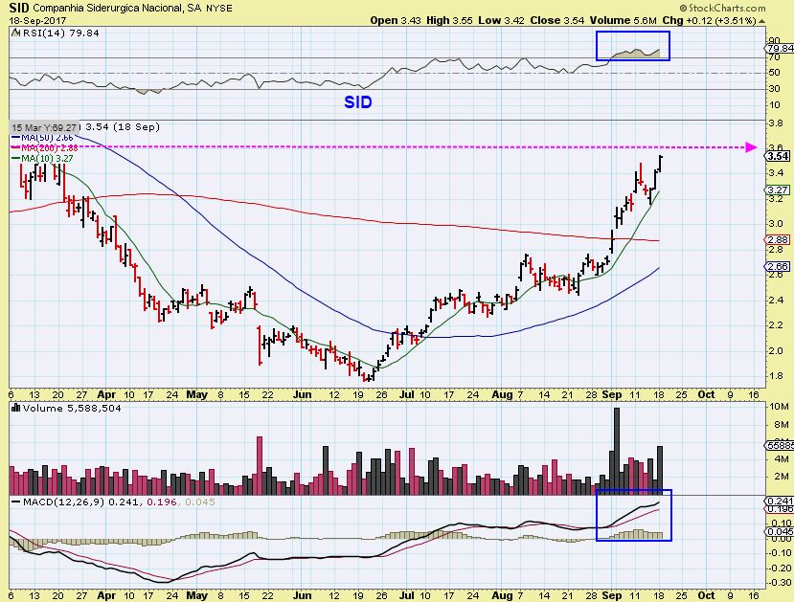Click the 70 label on RSI scale
This screenshot has width=794, height=602.
(774, 57)
